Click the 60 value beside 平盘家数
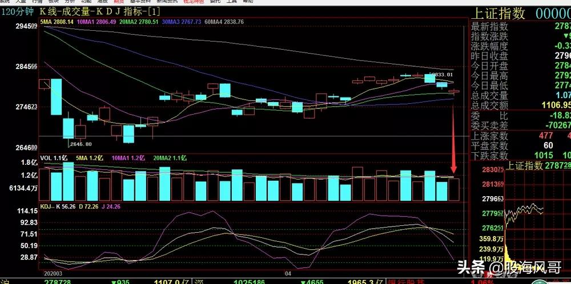 point(548,146)
